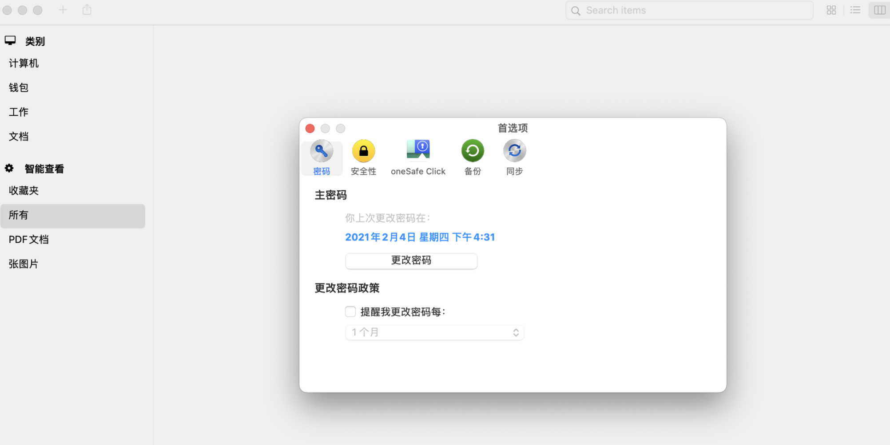The image size is (890, 445).
Task: Switch to column view layout
Action: click(878, 10)
